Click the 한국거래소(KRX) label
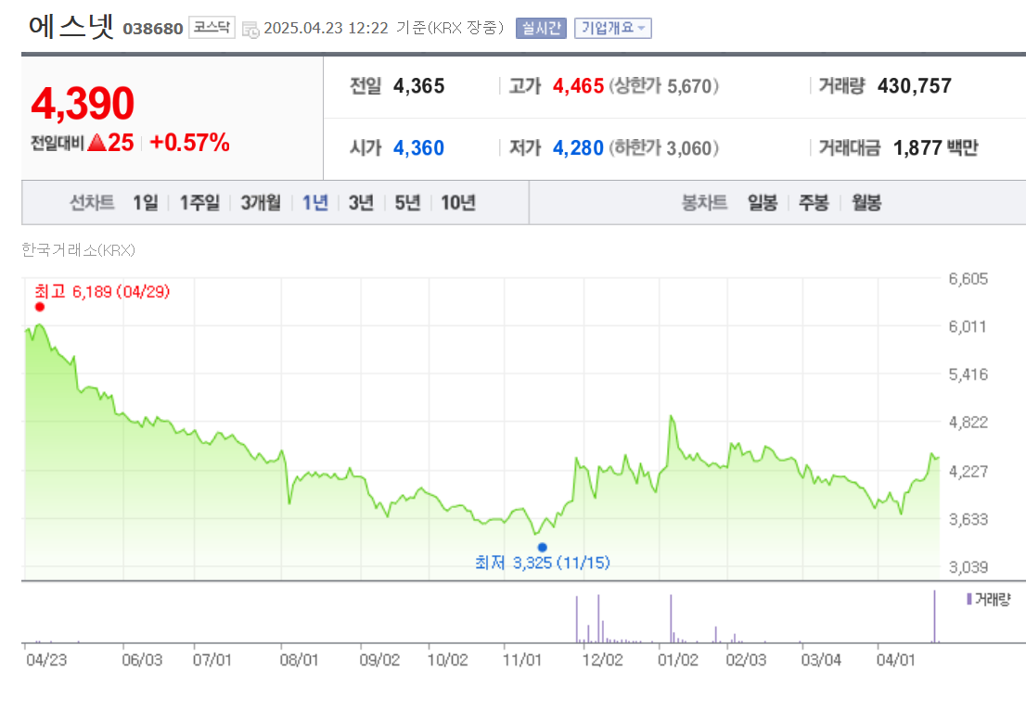Image resolution: width=1026 pixels, height=709 pixels. tap(78, 249)
